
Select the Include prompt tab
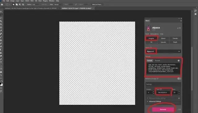pos(150,61)
